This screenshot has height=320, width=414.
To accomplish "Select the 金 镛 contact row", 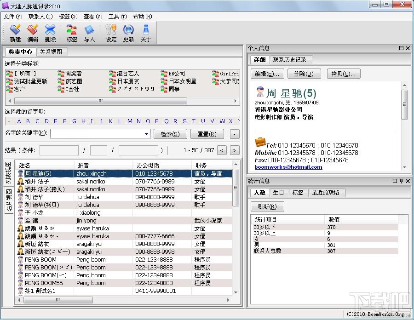I will point(123,221).
